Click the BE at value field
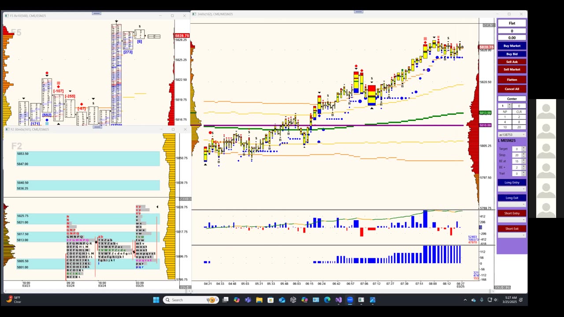 tap(516, 161)
